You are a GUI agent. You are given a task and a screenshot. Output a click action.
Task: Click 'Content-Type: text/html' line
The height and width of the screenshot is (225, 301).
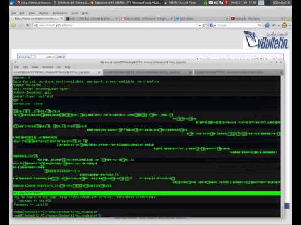[33, 96]
